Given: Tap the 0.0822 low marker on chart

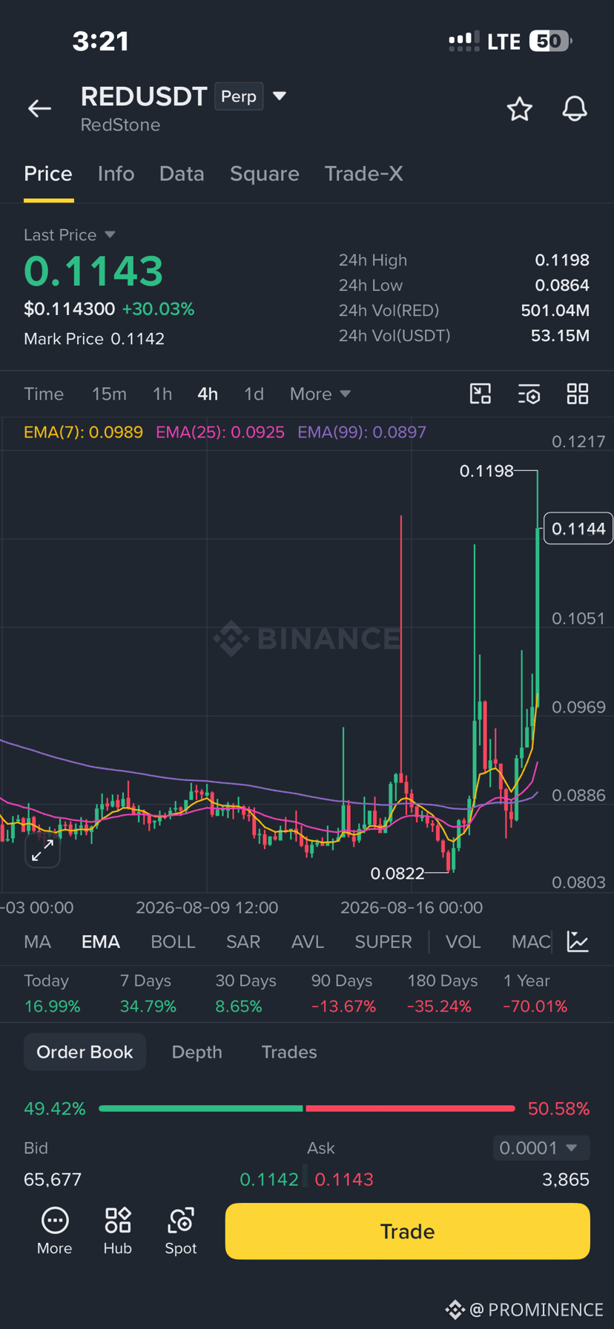Looking at the screenshot, I should coord(397,874).
